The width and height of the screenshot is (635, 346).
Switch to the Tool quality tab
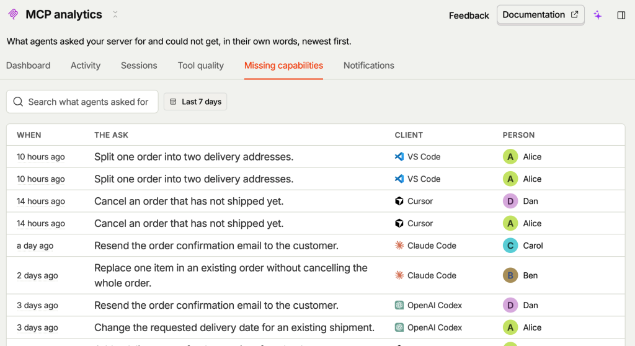200,66
